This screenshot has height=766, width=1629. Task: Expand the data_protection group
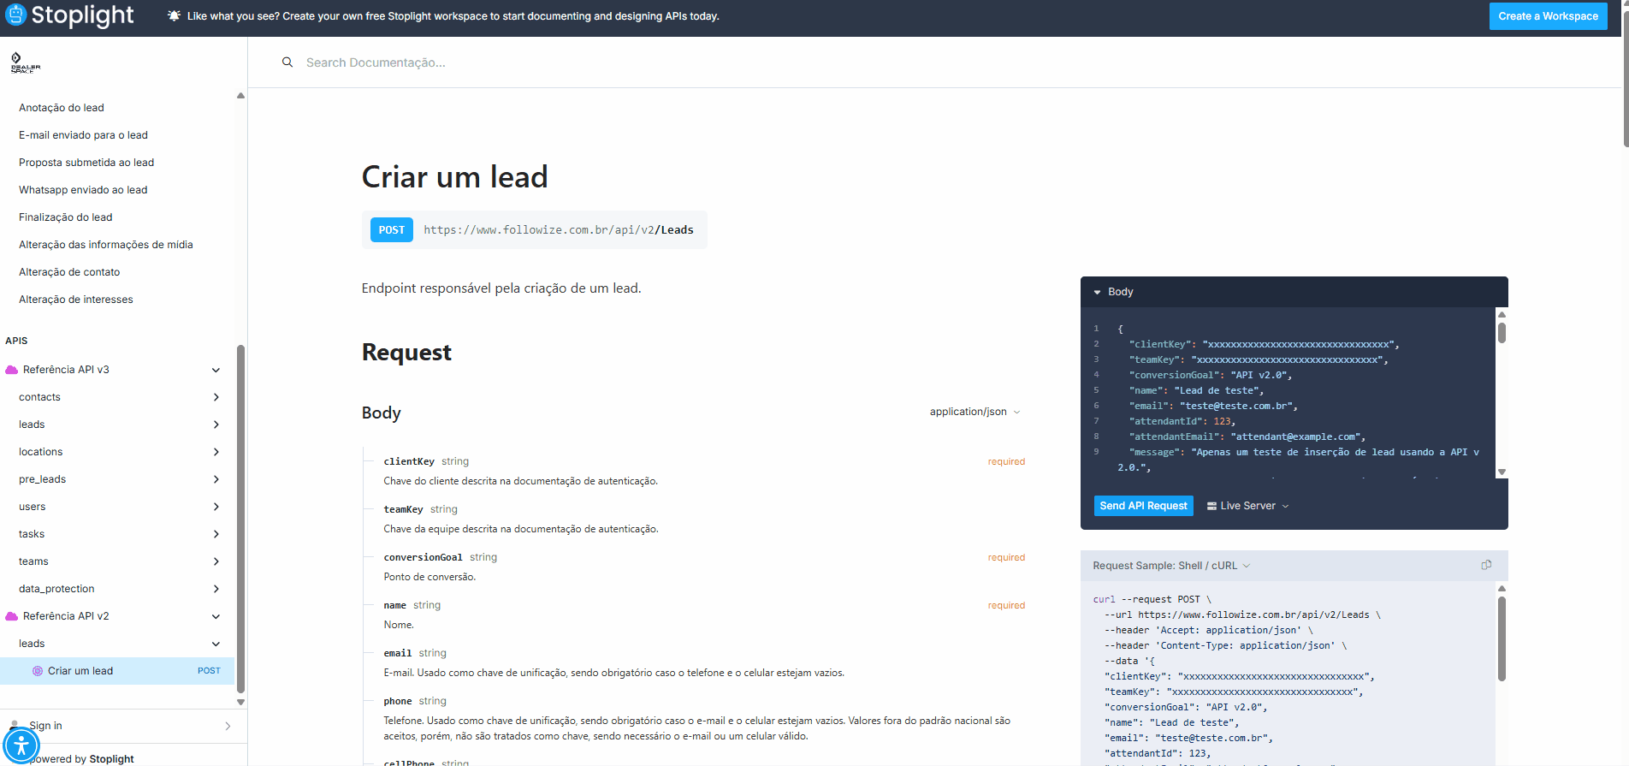[x=216, y=589]
